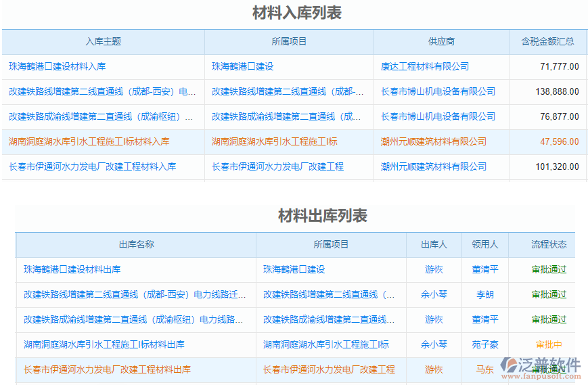This screenshot has width=588, height=387.
Task: Open 湖南洞庭湖水库引水工程施工I标材料出库
Action: [x=104, y=344]
